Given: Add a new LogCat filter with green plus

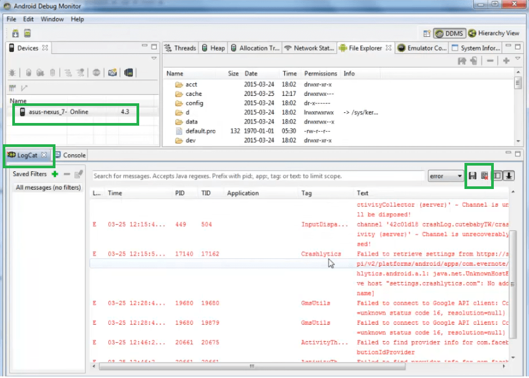Looking at the screenshot, I should coord(55,174).
